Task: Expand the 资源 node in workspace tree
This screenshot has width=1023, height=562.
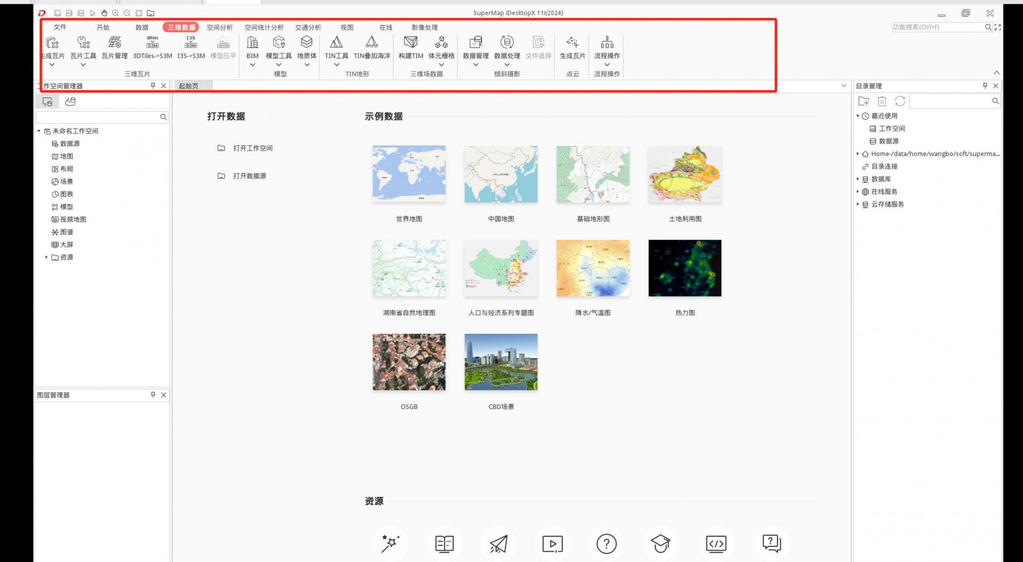Action: point(46,257)
